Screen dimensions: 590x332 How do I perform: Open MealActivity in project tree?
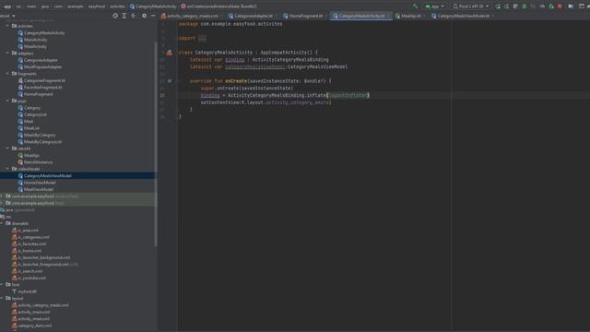(x=32, y=46)
